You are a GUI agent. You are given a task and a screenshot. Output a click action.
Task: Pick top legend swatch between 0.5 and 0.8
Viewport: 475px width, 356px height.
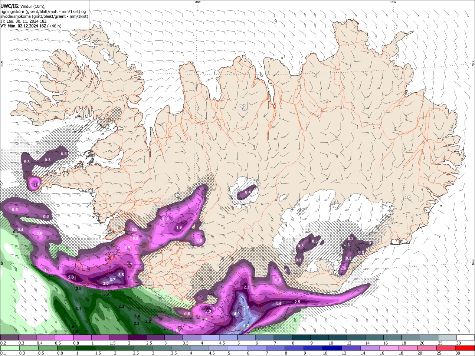tap(64, 338)
